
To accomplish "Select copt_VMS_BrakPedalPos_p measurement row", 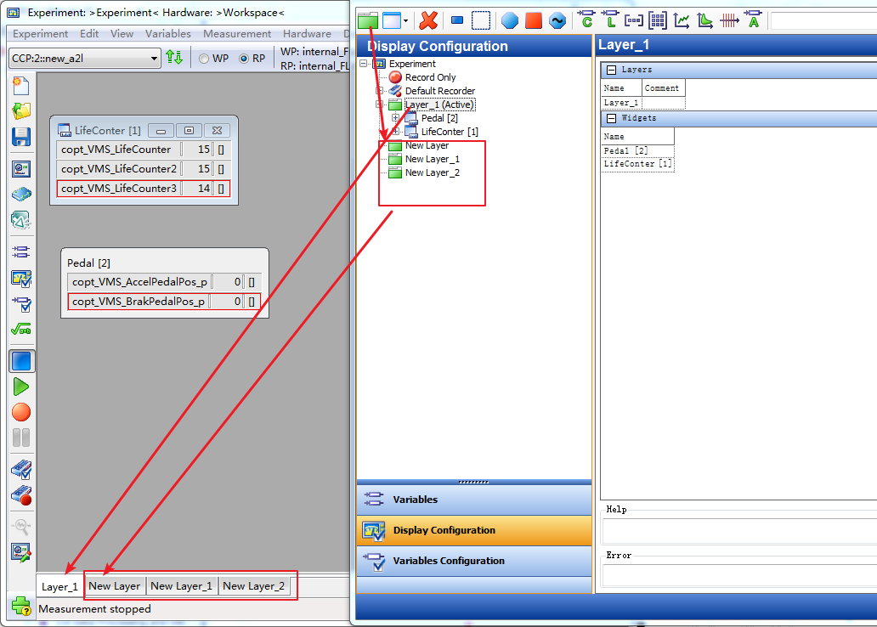I will pos(164,302).
